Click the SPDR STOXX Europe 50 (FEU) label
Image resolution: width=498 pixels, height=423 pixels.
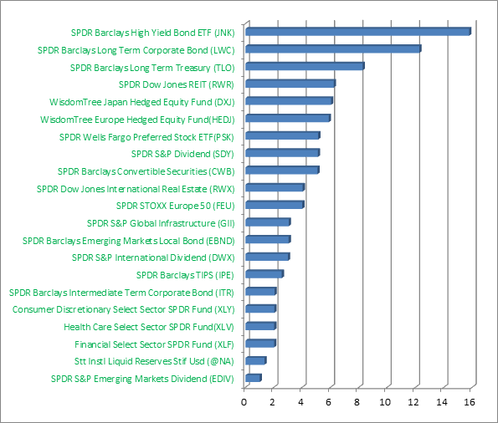click(175, 206)
